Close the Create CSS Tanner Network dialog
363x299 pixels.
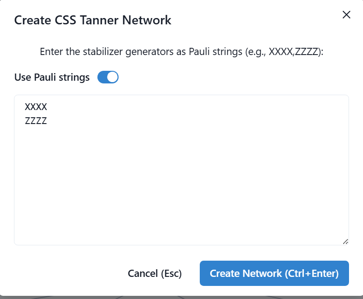coord(346,14)
